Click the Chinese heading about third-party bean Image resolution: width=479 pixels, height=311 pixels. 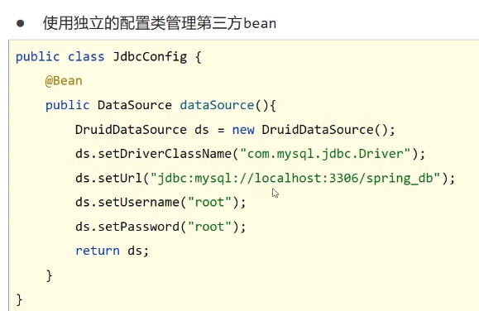point(160,23)
